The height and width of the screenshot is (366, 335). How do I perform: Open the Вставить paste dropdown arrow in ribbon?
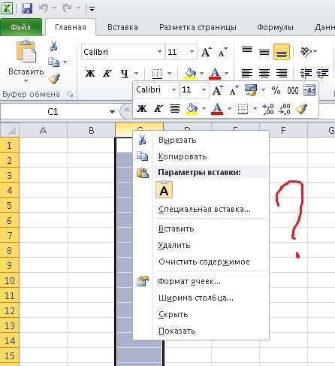[26, 80]
